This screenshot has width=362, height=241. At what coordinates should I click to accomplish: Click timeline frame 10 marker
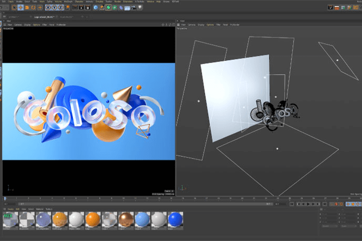coord(124,198)
